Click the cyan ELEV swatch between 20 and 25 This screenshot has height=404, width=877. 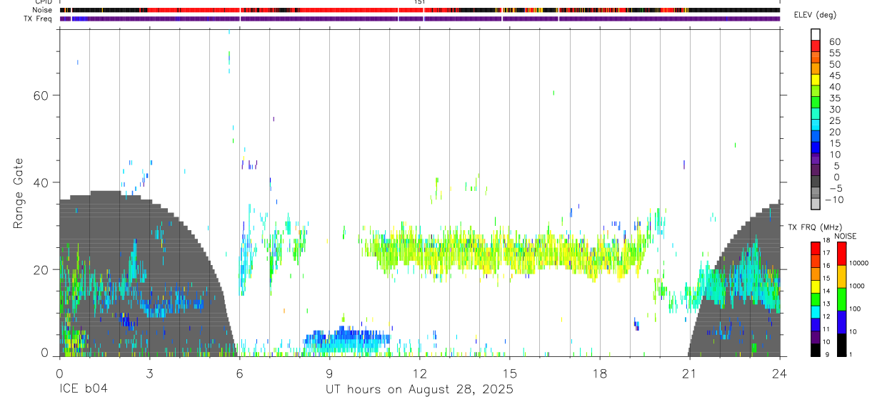(816, 125)
